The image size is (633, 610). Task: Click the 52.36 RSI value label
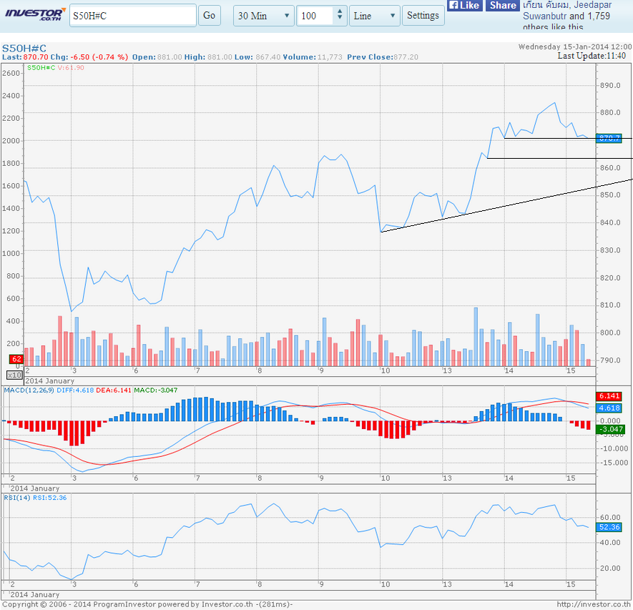tap(609, 527)
